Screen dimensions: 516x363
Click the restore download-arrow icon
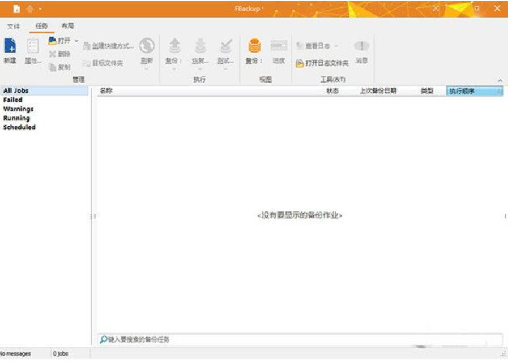pos(200,46)
